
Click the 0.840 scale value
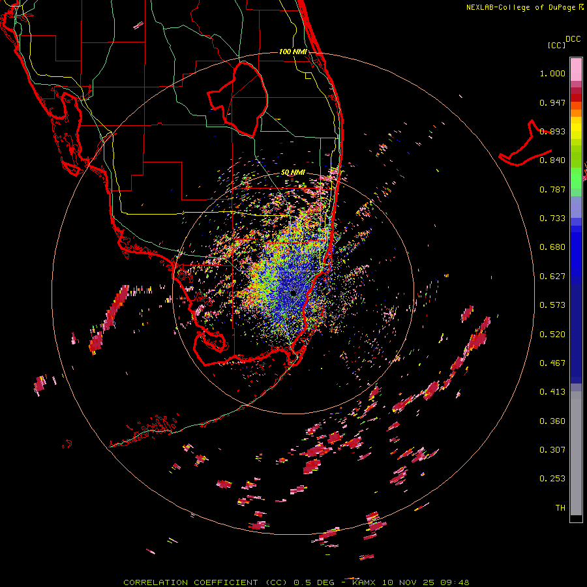[552, 160]
